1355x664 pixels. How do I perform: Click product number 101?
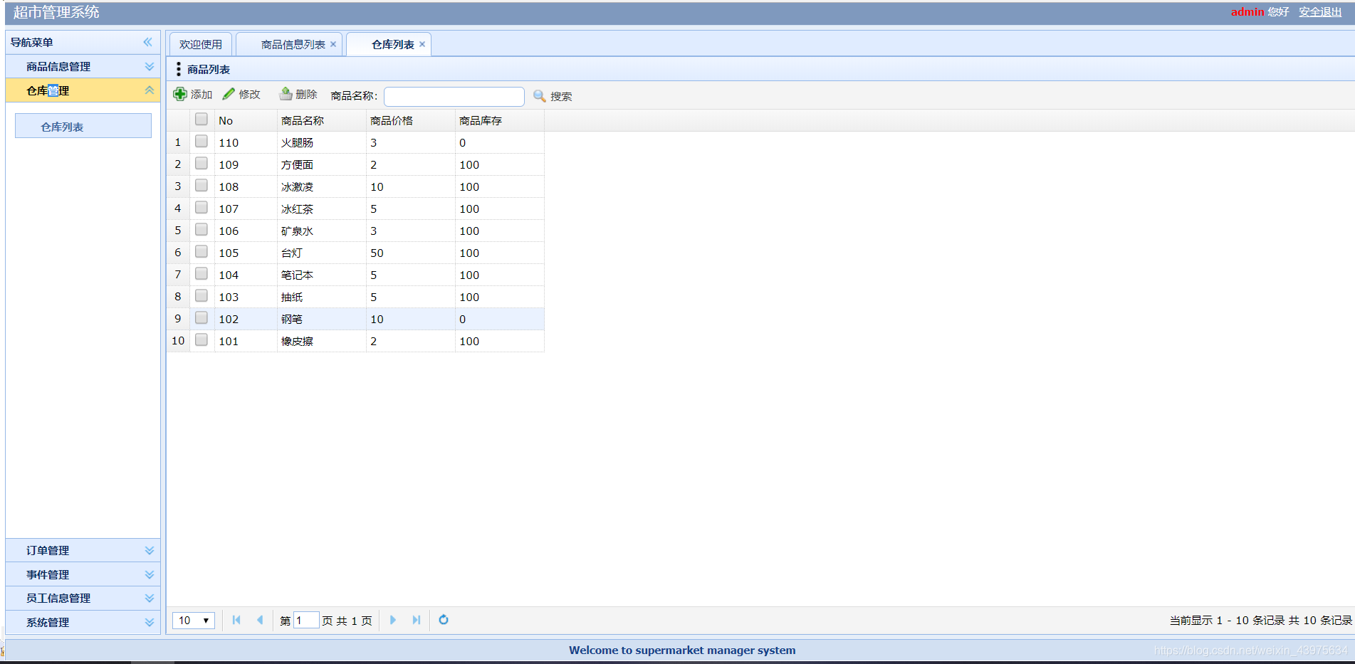click(x=229, y=341)
